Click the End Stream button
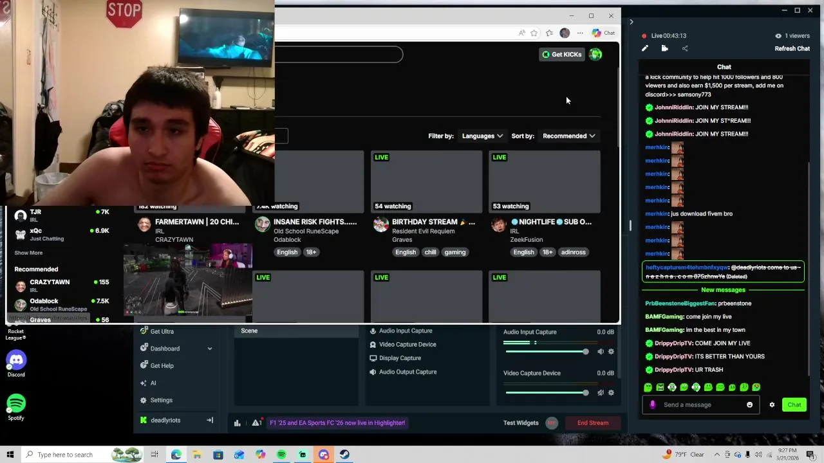 (x=593, y=422)
